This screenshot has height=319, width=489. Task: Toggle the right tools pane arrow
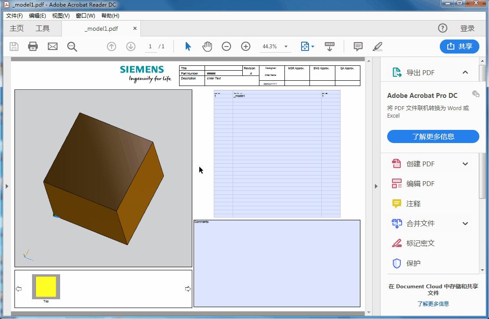pyautogui.click(x=376, y=186)
